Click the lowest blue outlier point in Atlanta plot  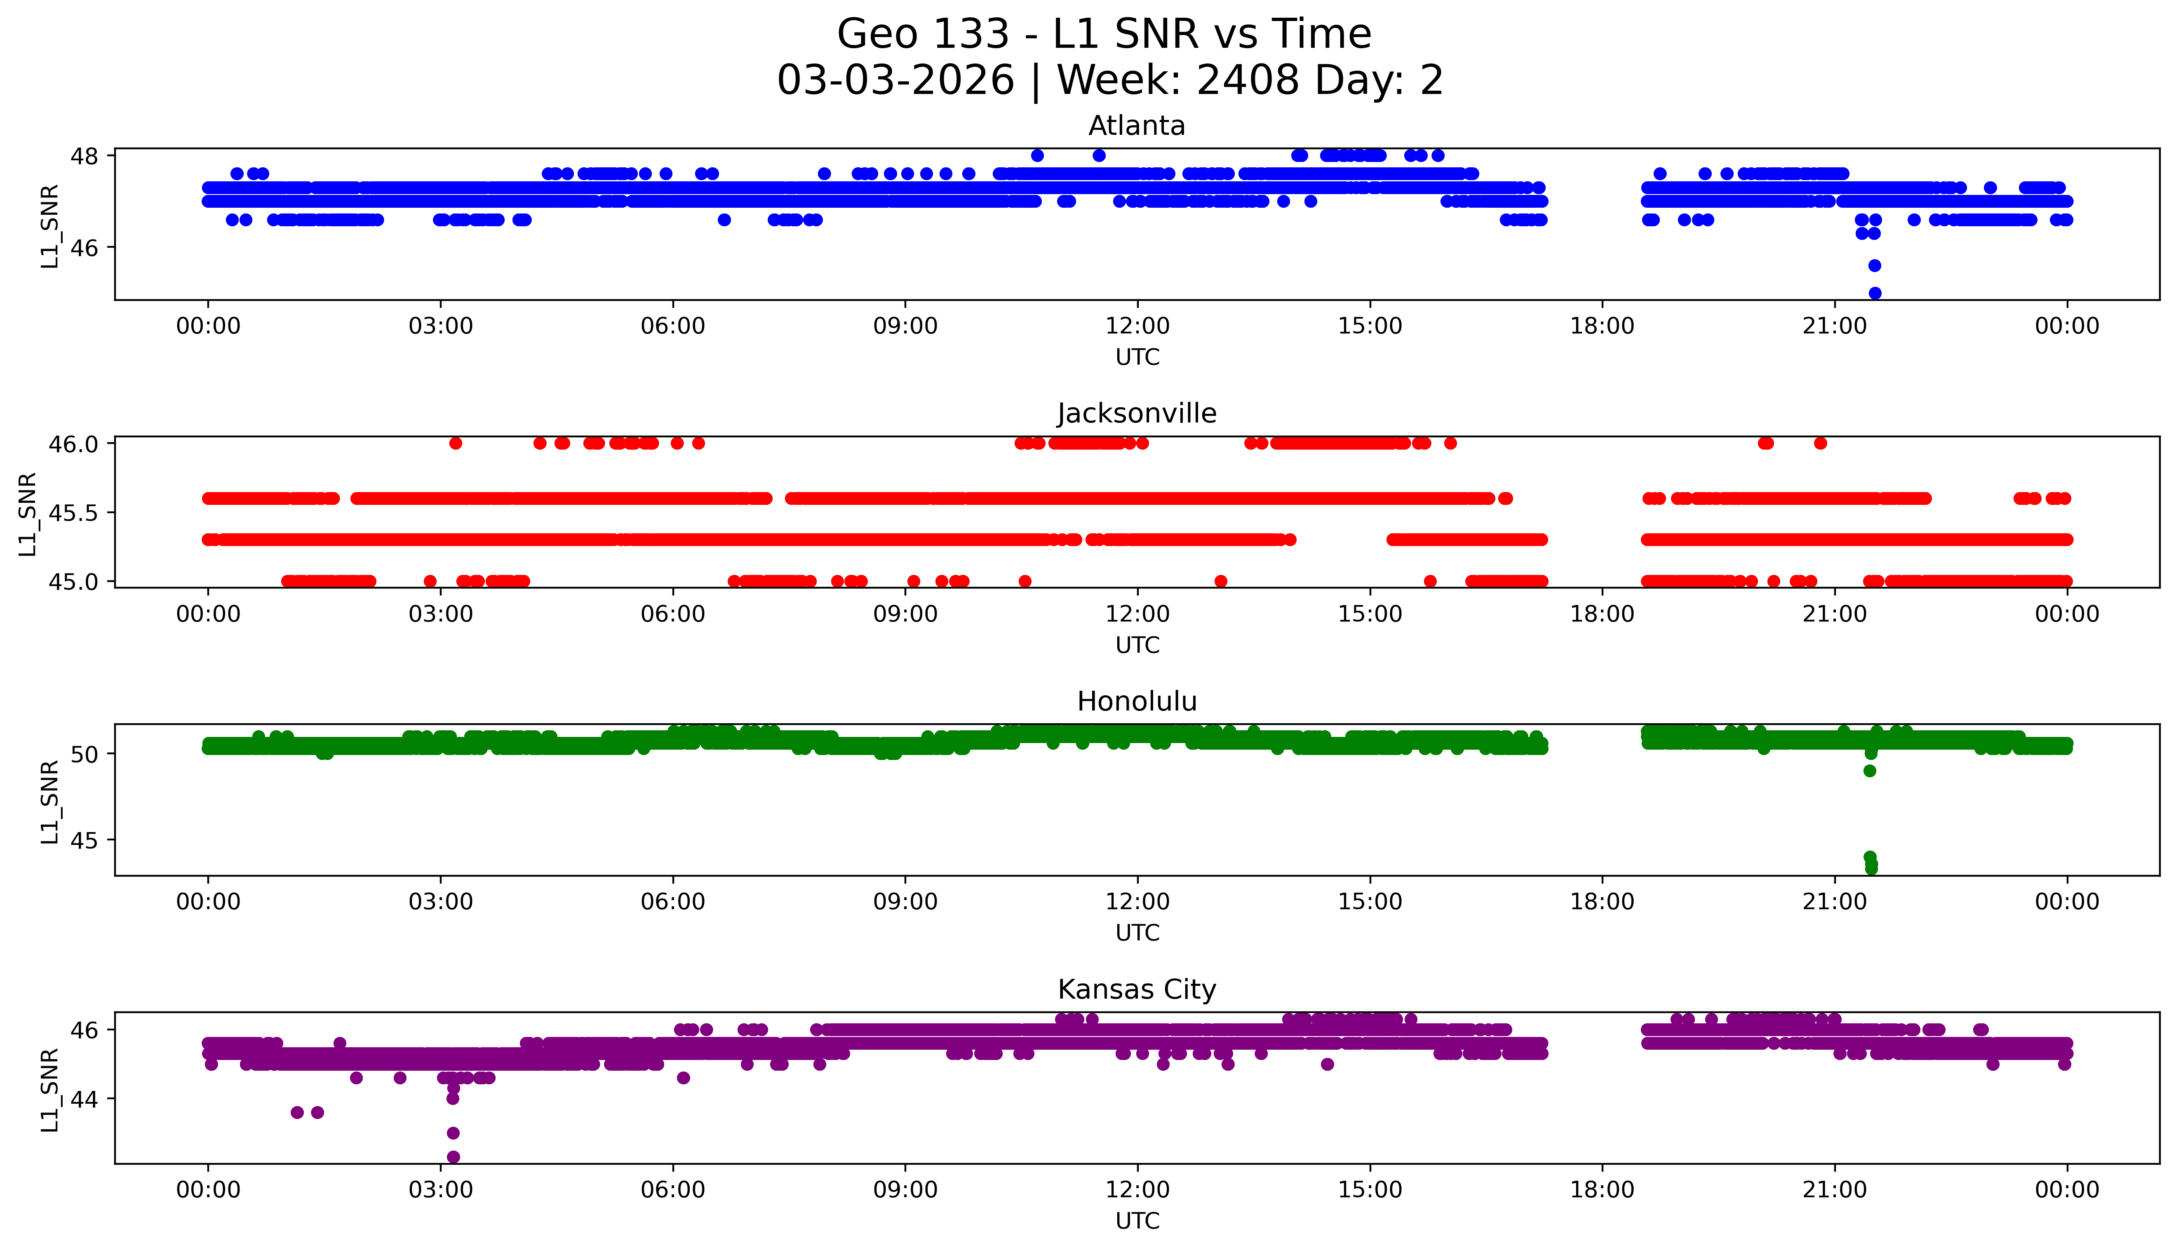click(x=1875, y=293)
